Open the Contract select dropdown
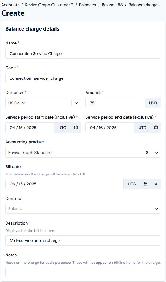 click(83, 208)
